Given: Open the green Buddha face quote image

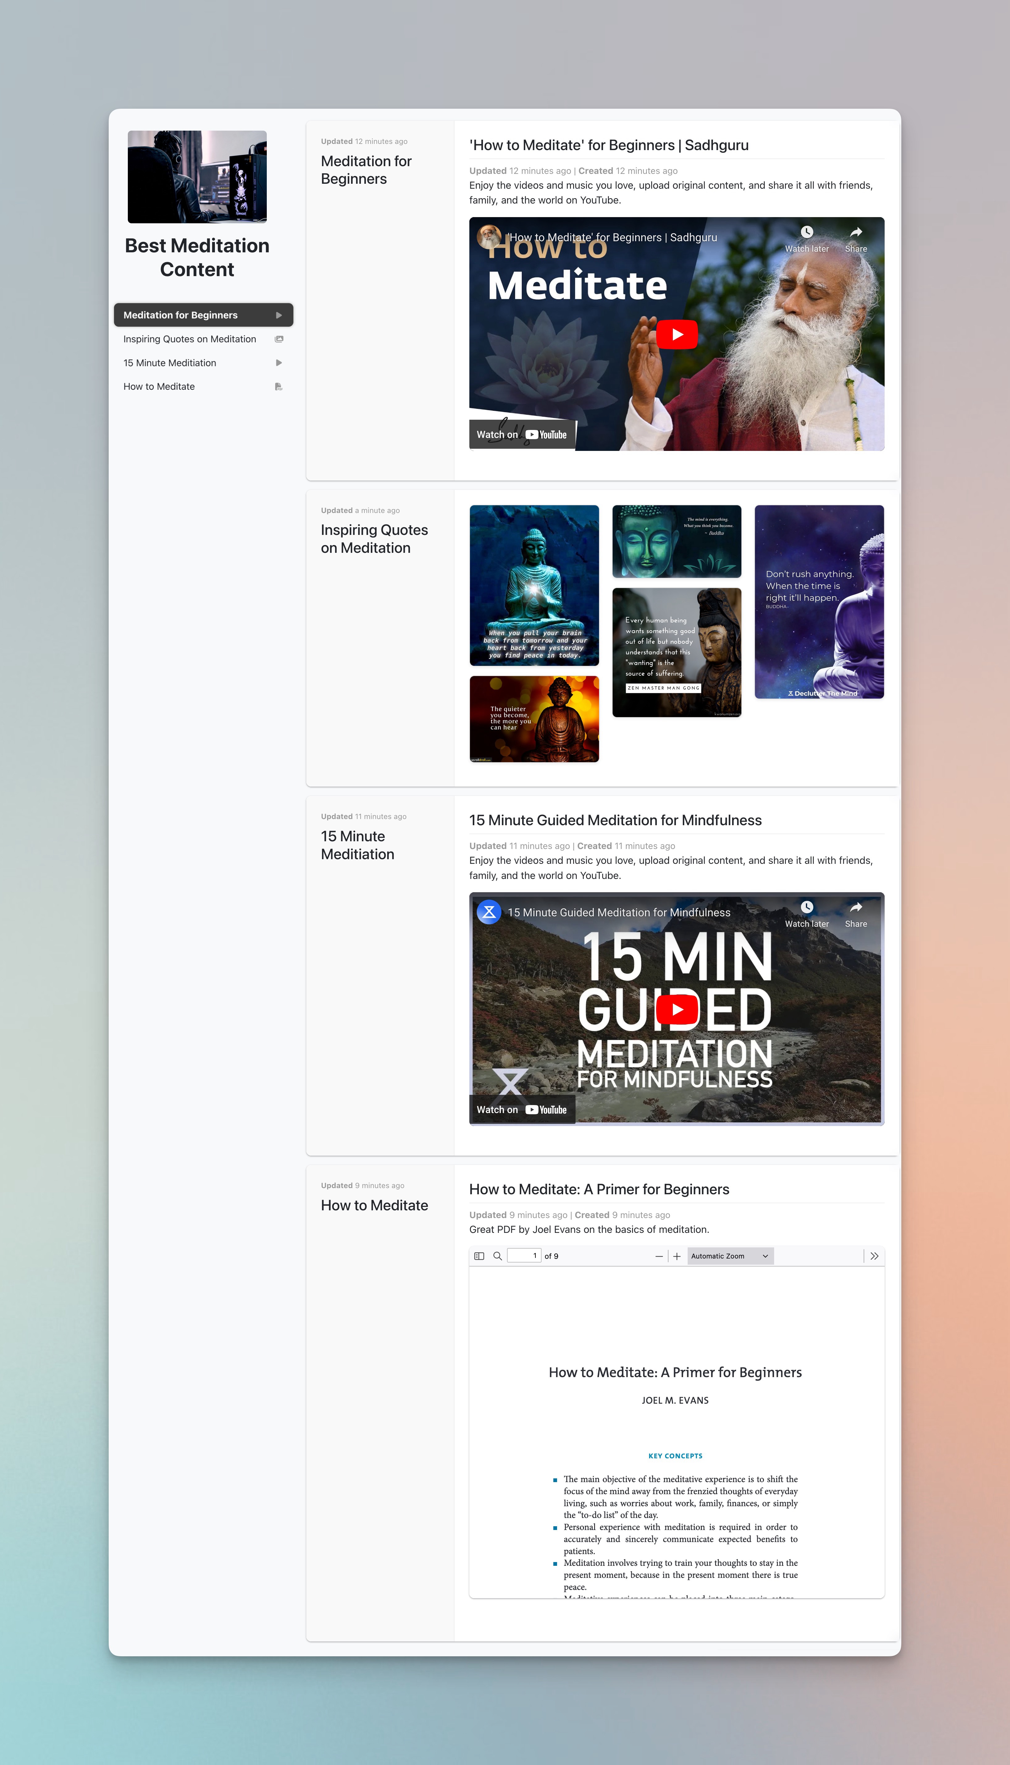Looking at the screenshot, I should [677, 542].
